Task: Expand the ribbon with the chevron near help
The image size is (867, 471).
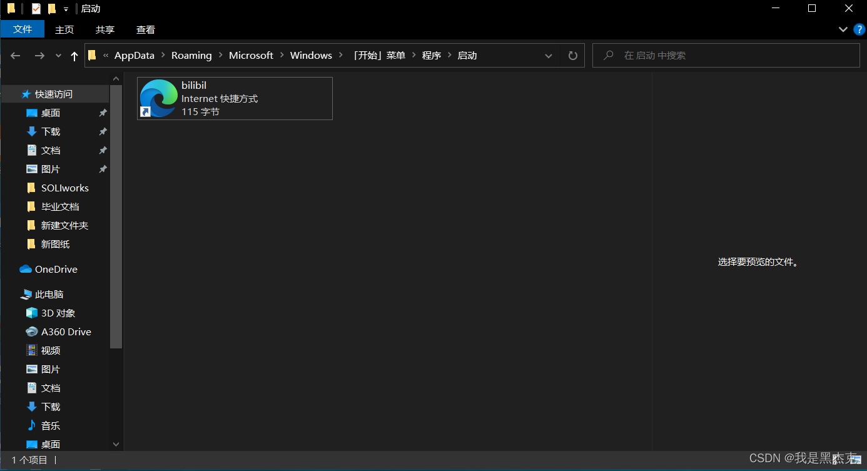Action: 843,29
